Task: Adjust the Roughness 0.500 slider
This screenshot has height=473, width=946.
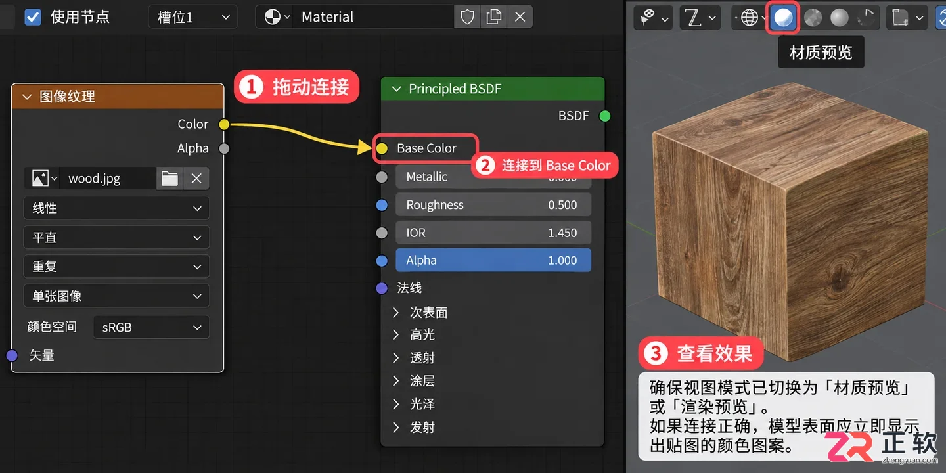Action: 493,205
